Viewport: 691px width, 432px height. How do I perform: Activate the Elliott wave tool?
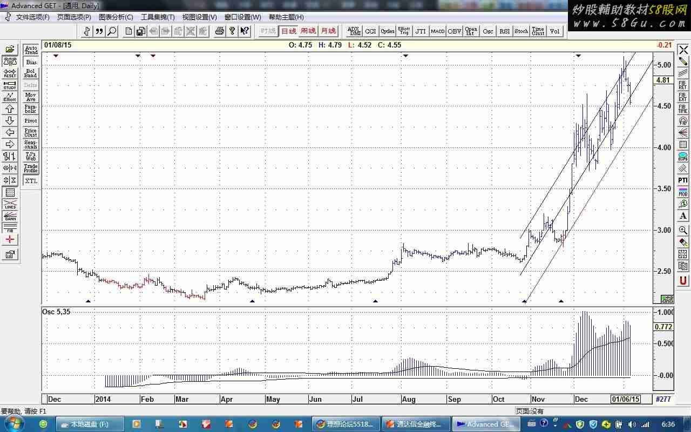(10, 97)
